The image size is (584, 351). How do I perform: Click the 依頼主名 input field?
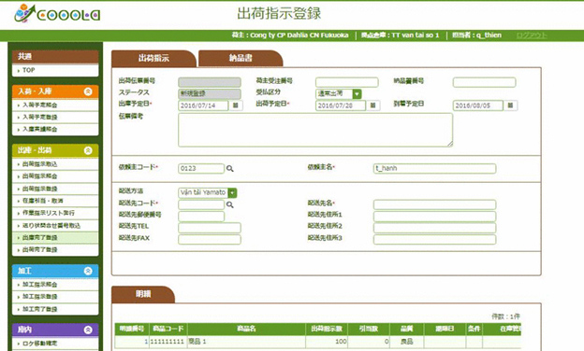[x=434, y=169]
